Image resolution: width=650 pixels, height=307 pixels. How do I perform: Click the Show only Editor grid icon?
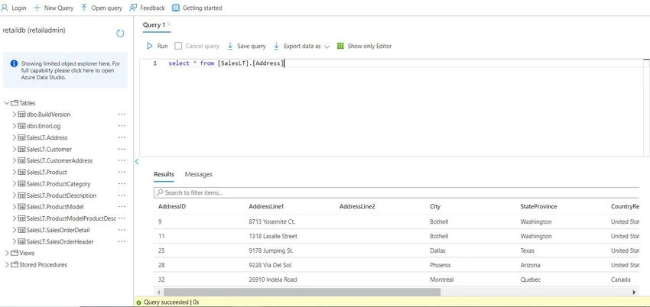pos(340,46)
